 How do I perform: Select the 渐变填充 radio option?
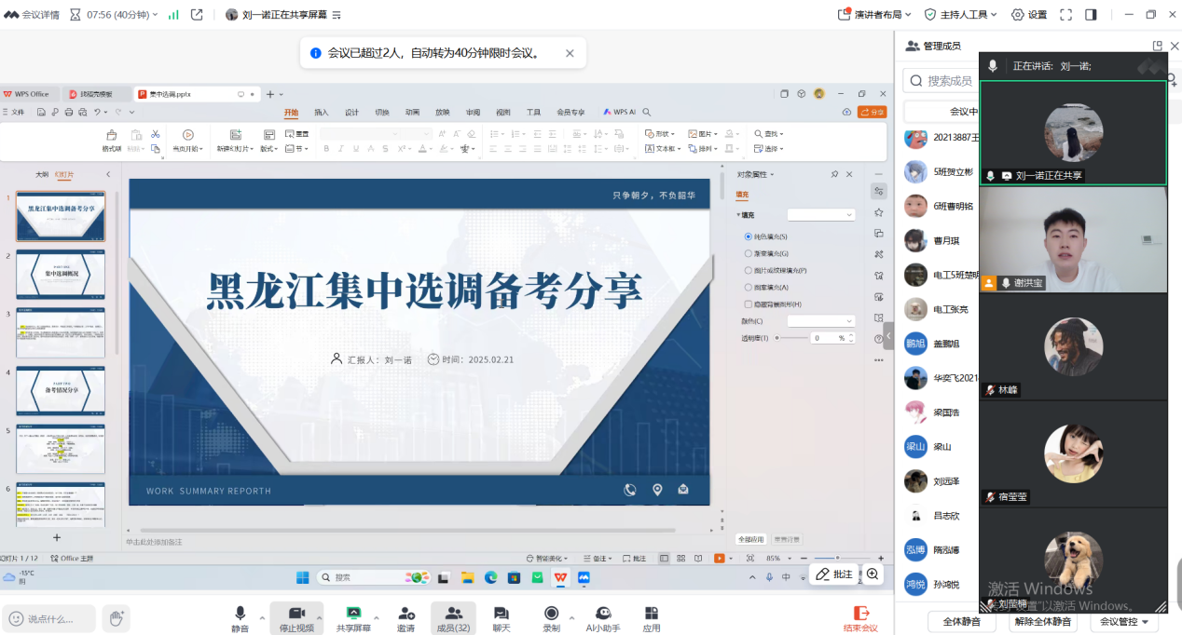[x=749, y=253]
